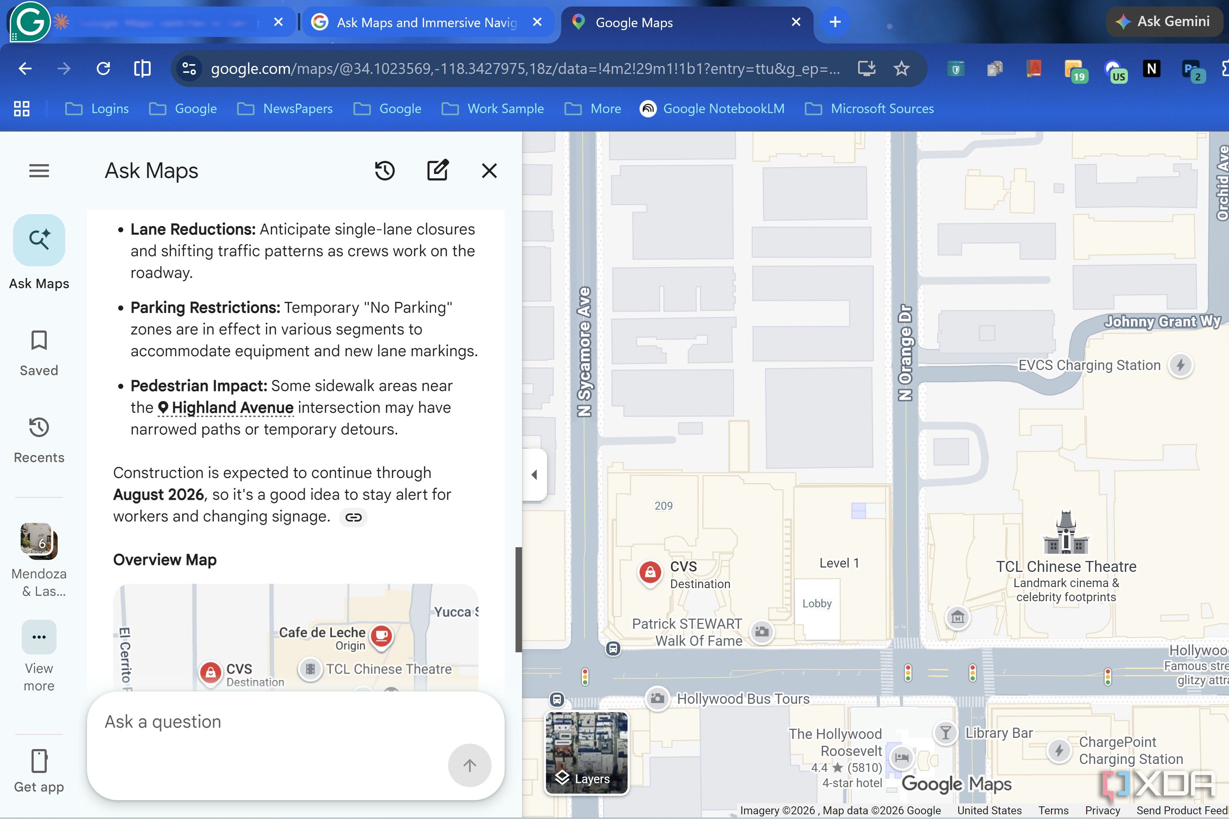The image size is (1229, 819).
Task: Go back in browser
Action: coord(25,68)
